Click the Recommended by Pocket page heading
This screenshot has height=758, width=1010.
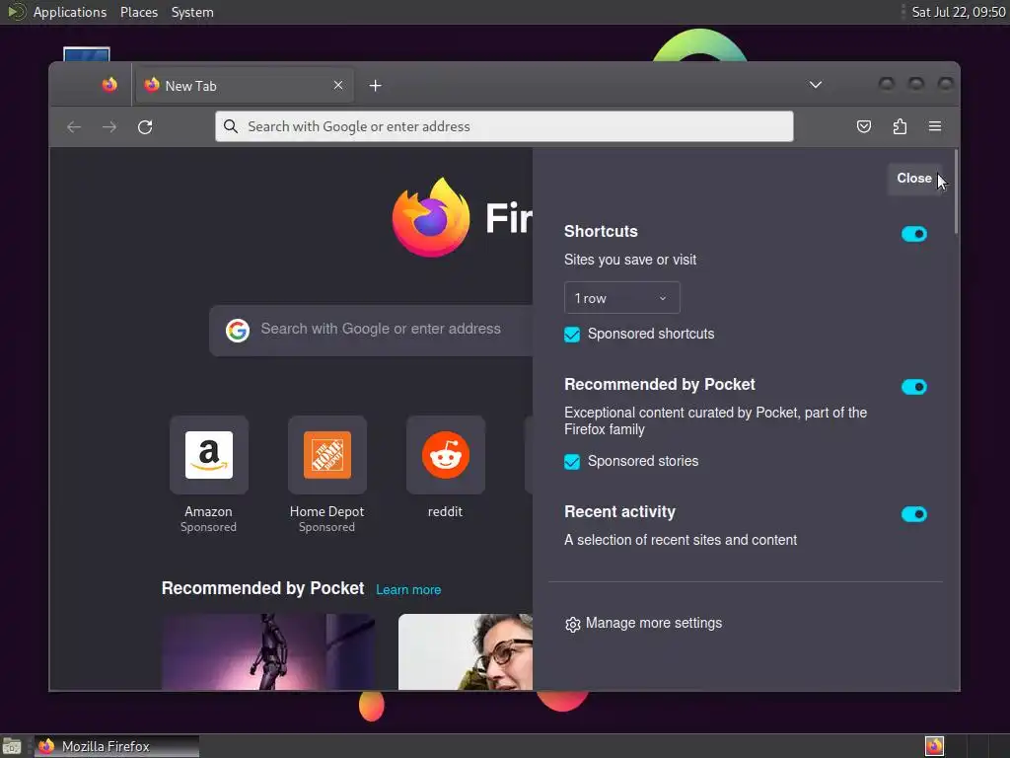click(x=262, y=588)
